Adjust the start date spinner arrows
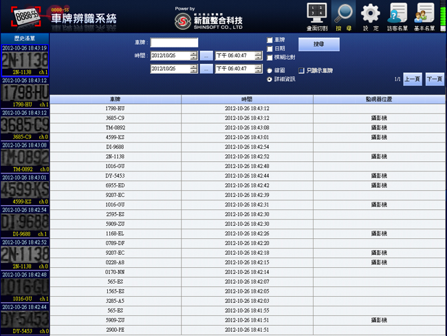 [194, 56]
